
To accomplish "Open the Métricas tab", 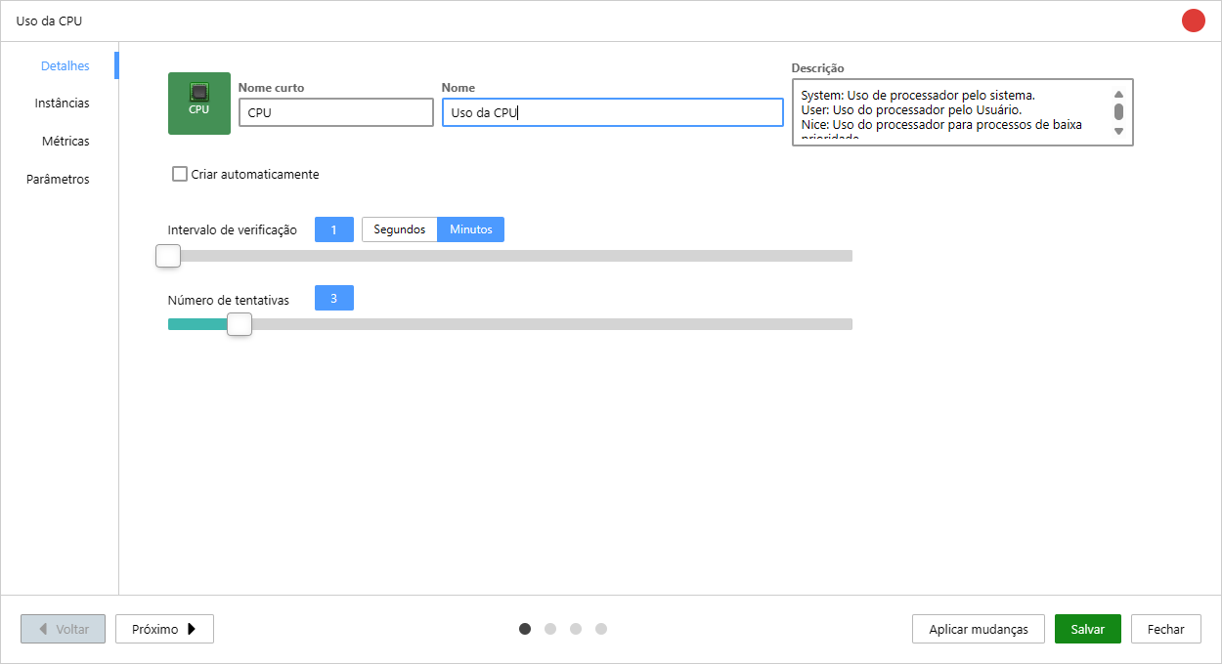I will 65,142.
